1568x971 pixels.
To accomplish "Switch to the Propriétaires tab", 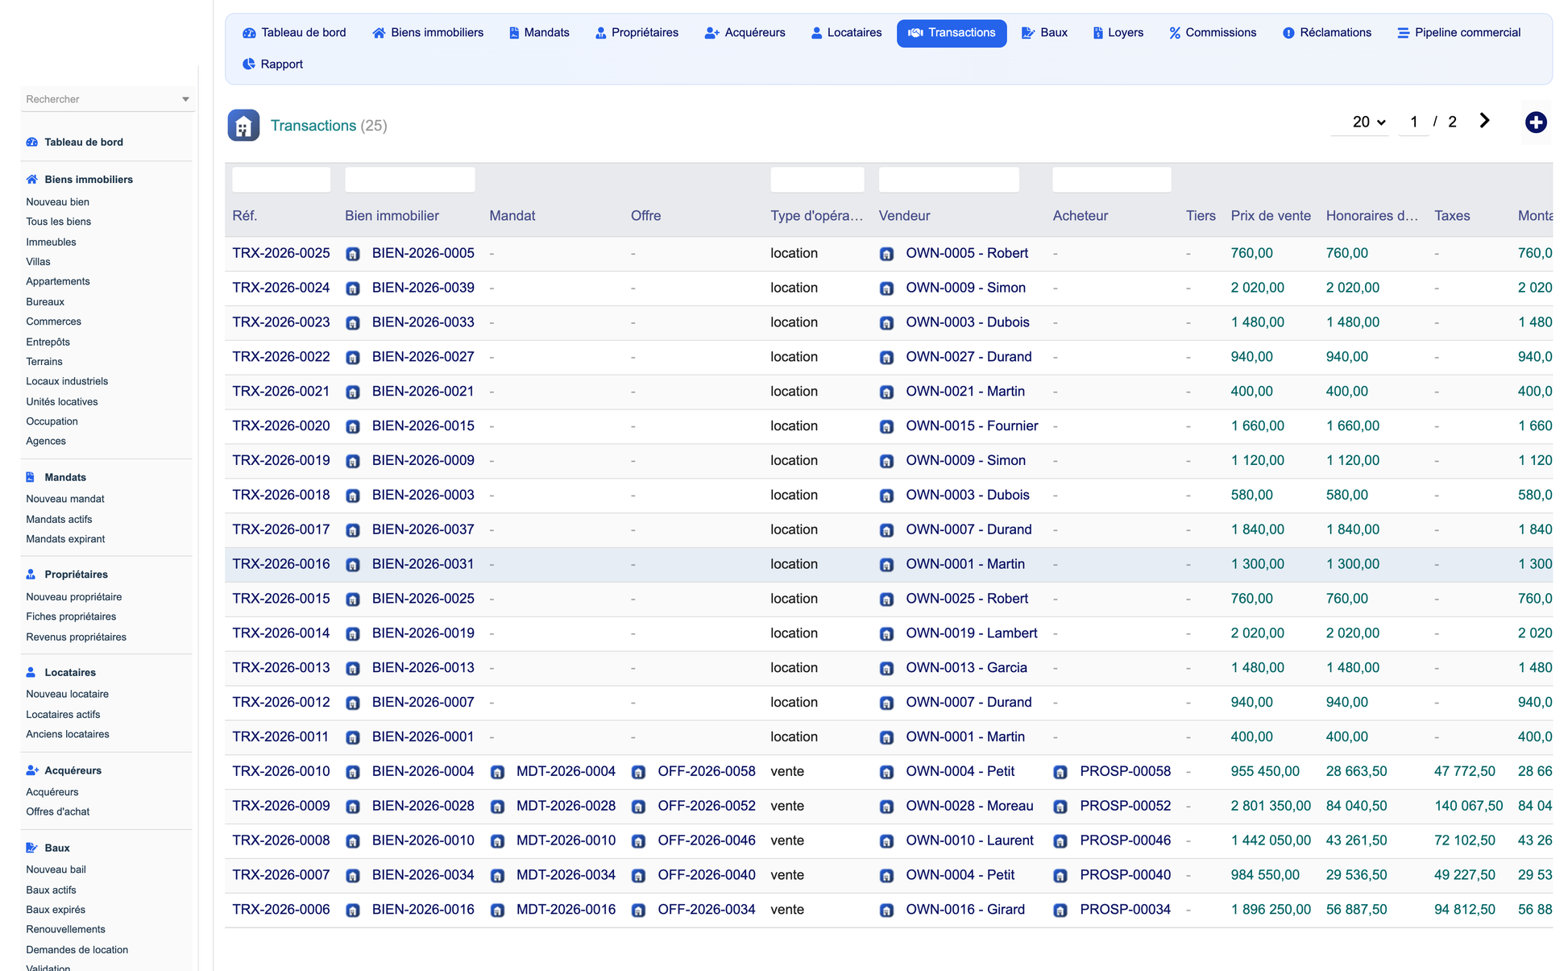I will (637, 33).
